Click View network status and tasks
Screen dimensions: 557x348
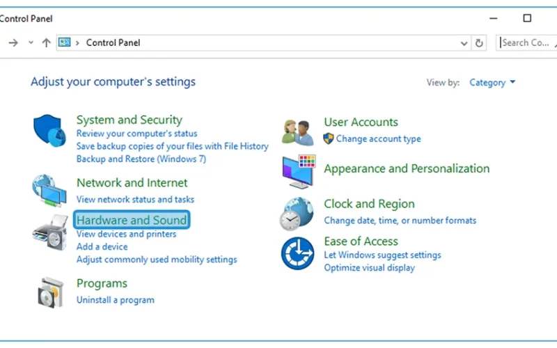pos(135,199)
